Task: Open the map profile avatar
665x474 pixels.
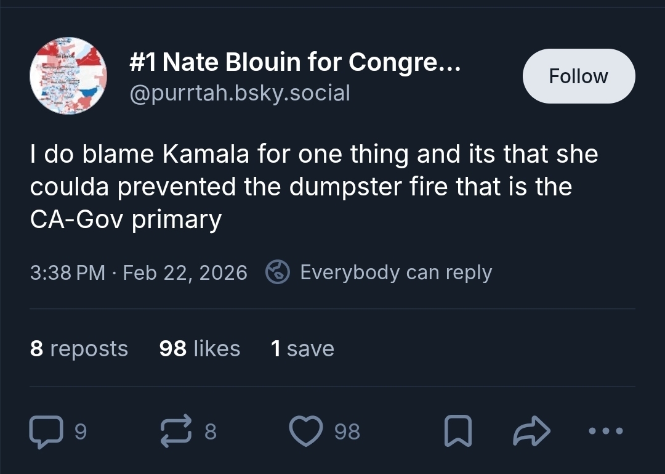Action: click(68, 76)
